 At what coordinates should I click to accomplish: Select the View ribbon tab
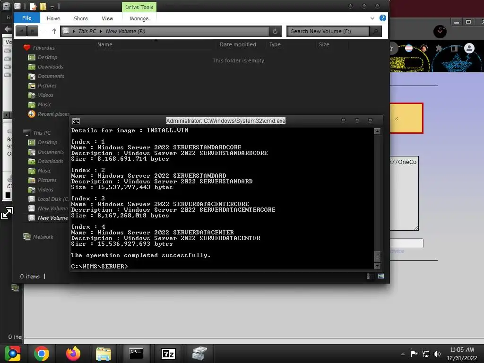point(107,18)
